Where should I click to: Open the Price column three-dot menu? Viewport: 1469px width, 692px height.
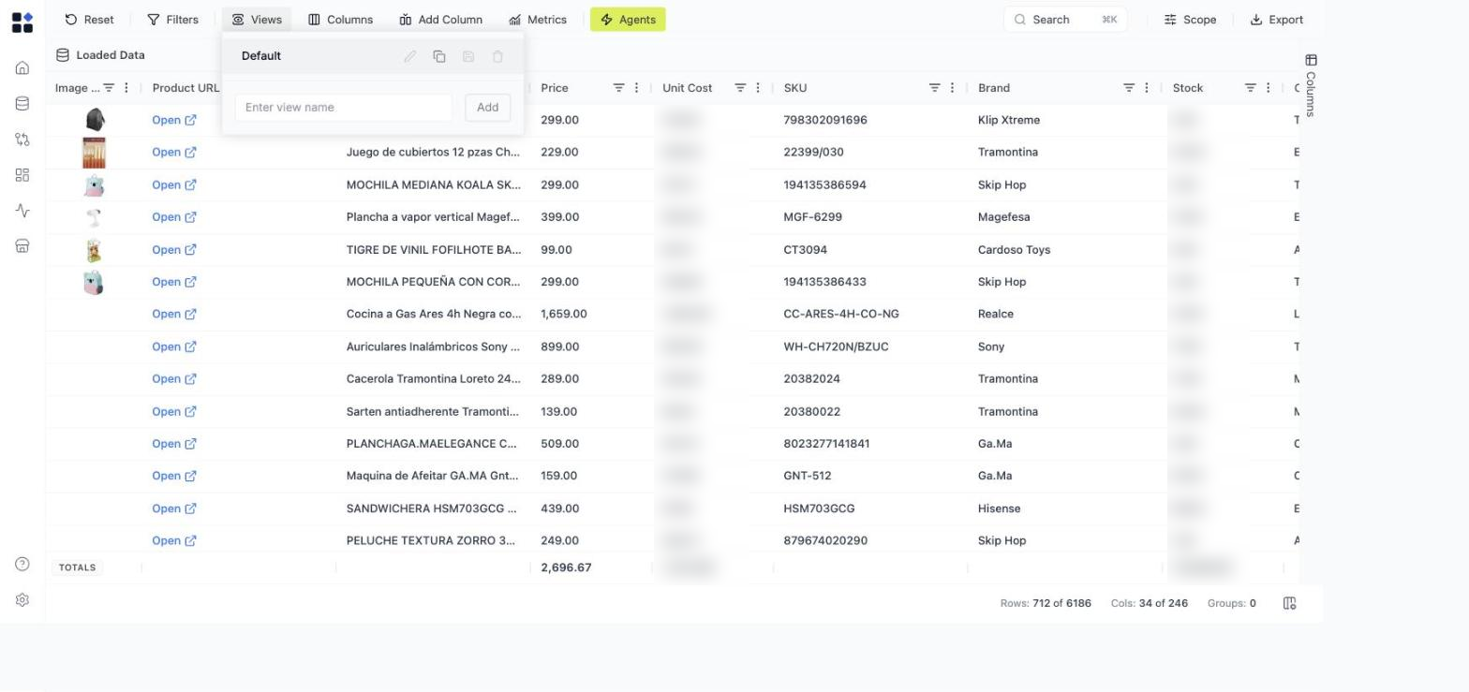tap(636, 88)
